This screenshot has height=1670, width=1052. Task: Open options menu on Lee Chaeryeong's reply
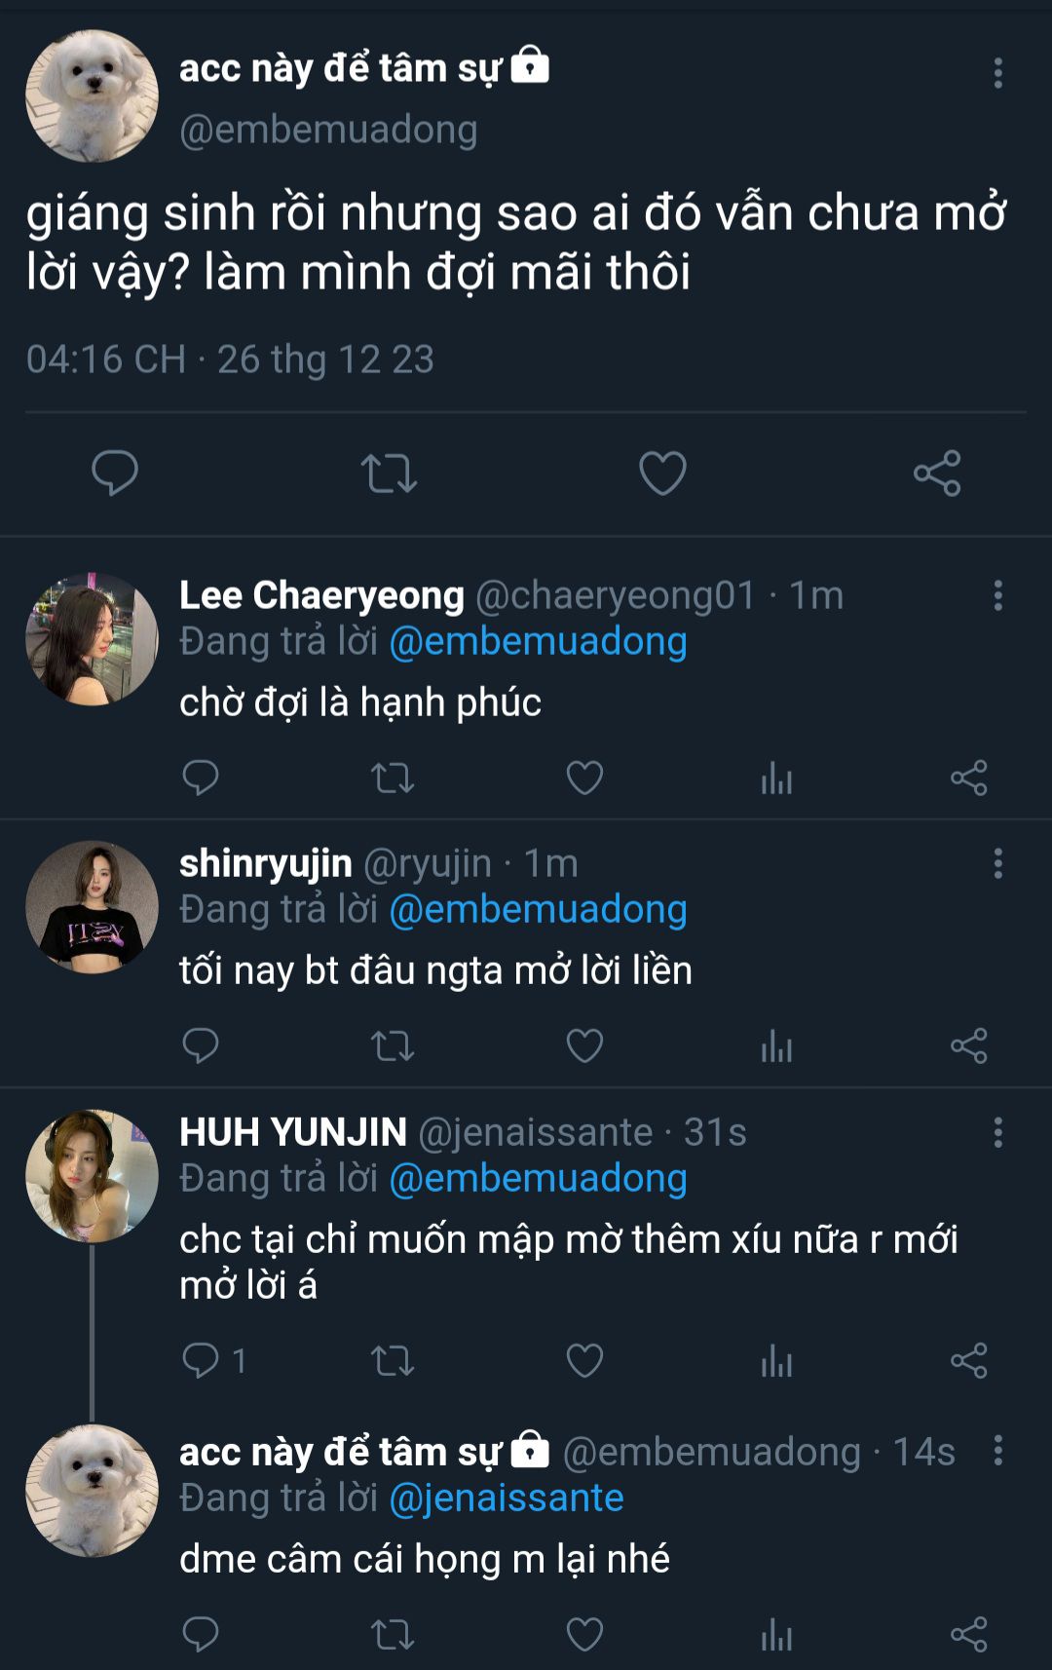997,595
